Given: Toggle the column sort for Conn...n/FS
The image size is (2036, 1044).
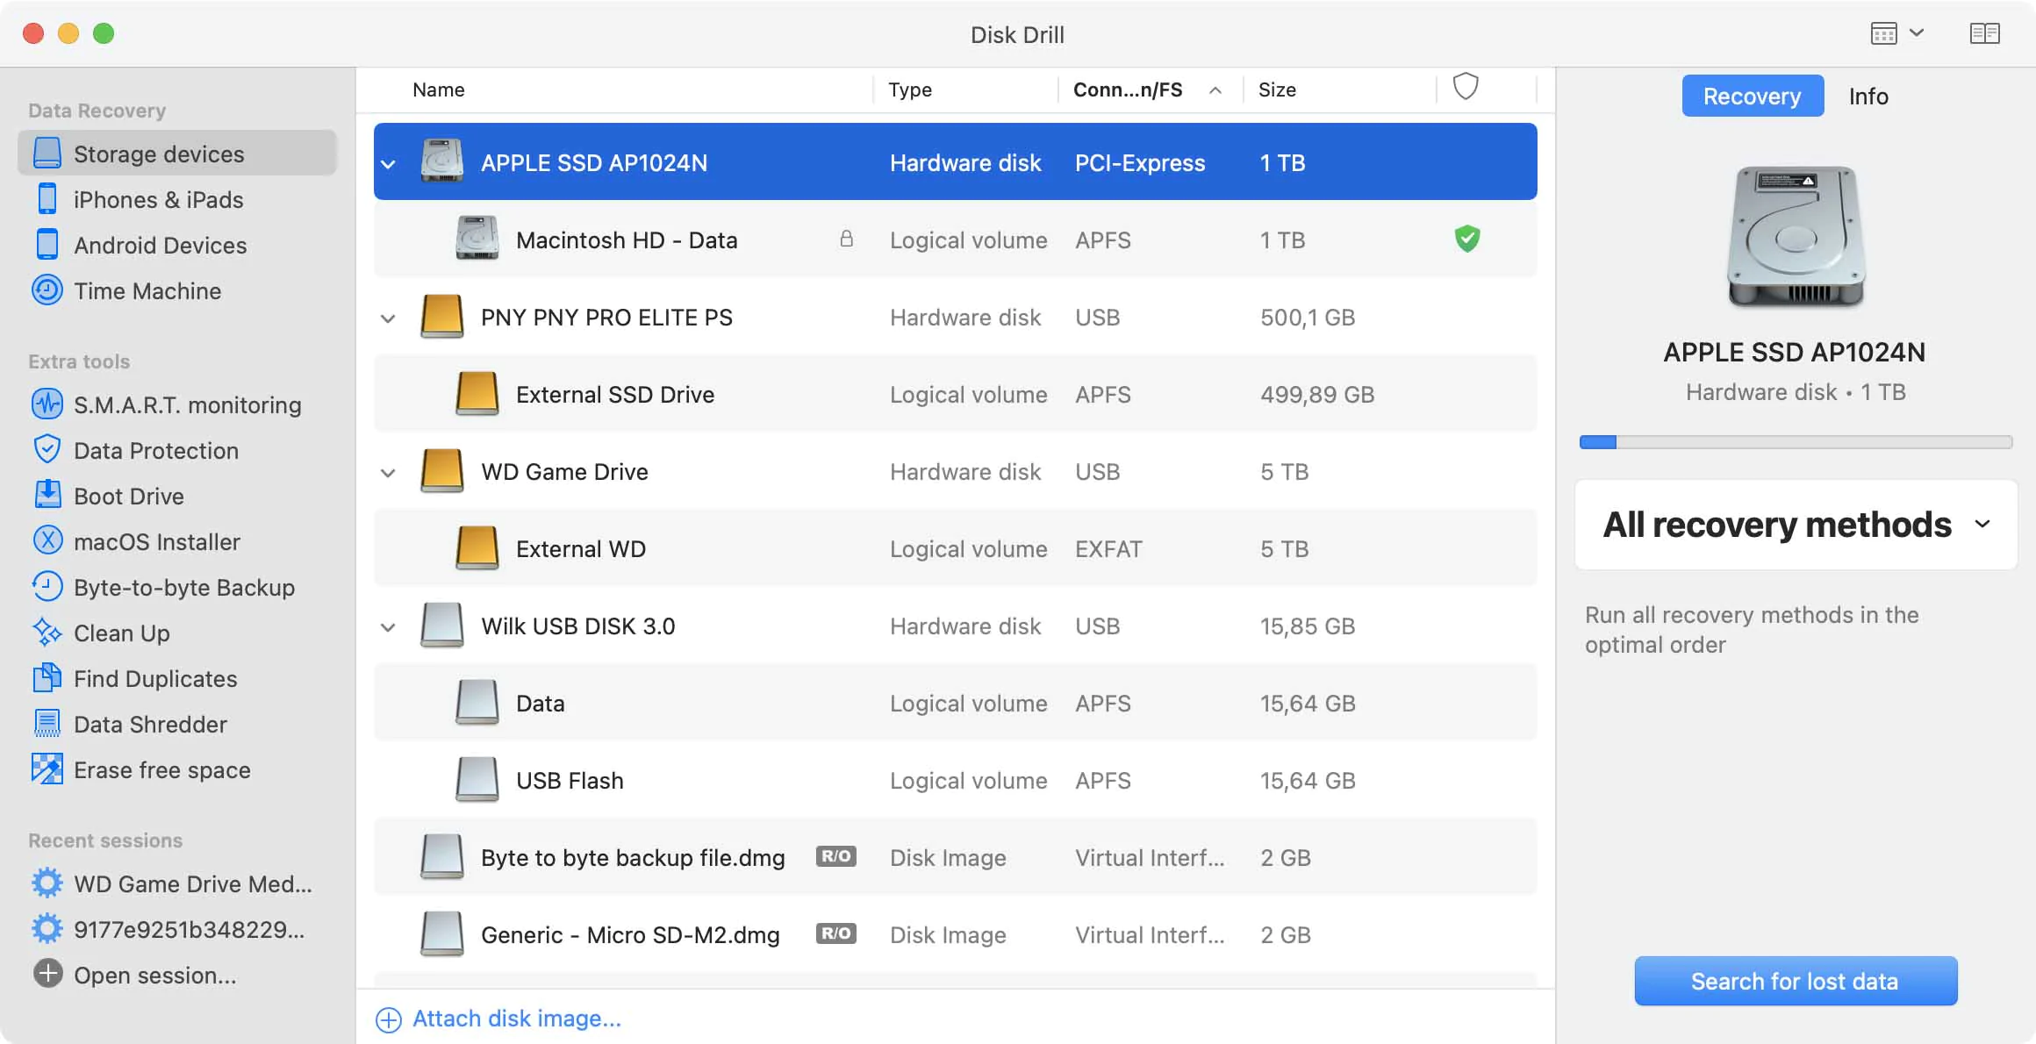Looking at the screenshot, I should pyautogui.click(x=1143, y=88).
